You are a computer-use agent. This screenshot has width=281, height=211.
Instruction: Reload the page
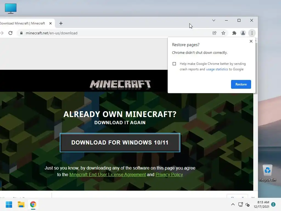click(x=10, y=33)
